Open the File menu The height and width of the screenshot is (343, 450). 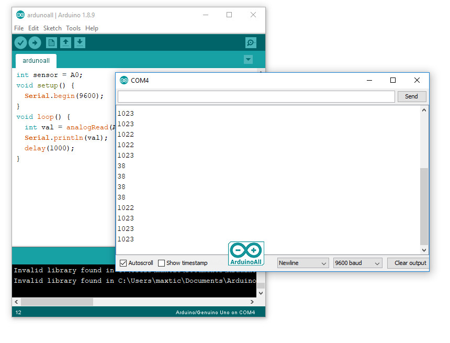19,28
